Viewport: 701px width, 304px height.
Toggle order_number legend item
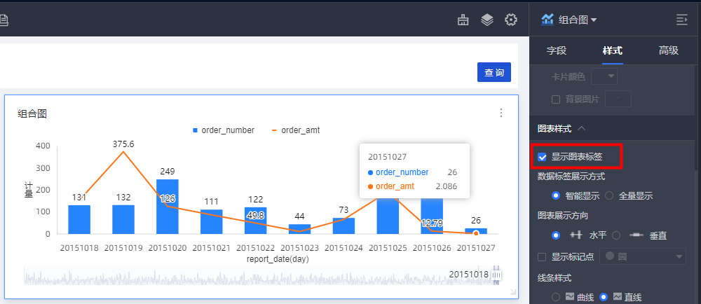click(223, 130)
